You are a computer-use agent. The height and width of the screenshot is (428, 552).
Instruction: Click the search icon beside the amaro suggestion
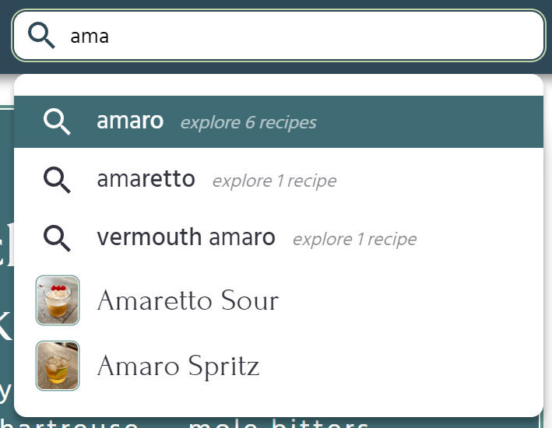coord(57,122)
